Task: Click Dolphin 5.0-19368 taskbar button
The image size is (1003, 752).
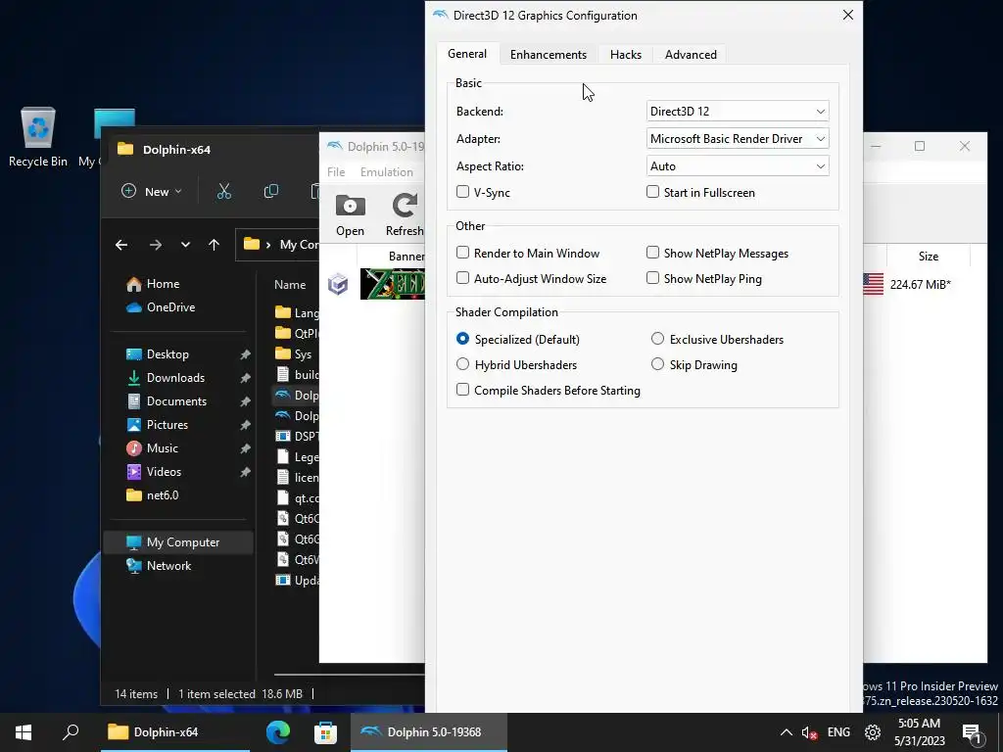Action: point(429,732)
